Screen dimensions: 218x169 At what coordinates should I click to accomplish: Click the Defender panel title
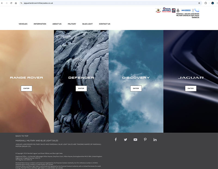pos(81,77)
